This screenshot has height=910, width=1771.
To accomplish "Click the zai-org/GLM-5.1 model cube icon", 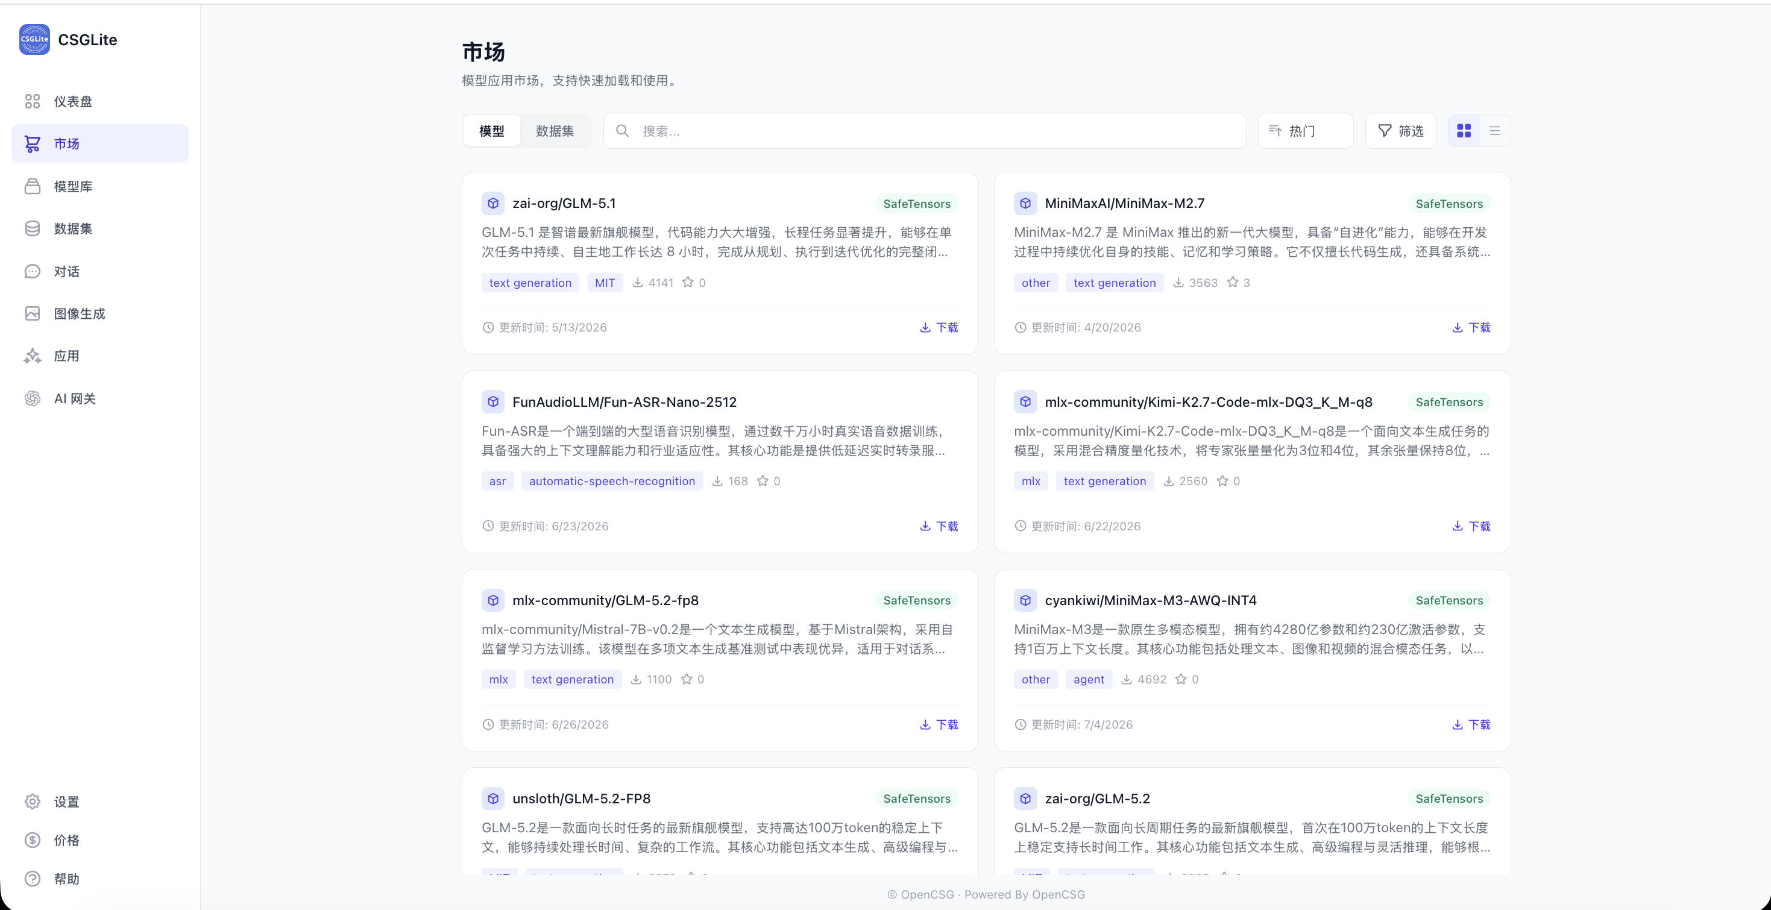I will 493,204.
